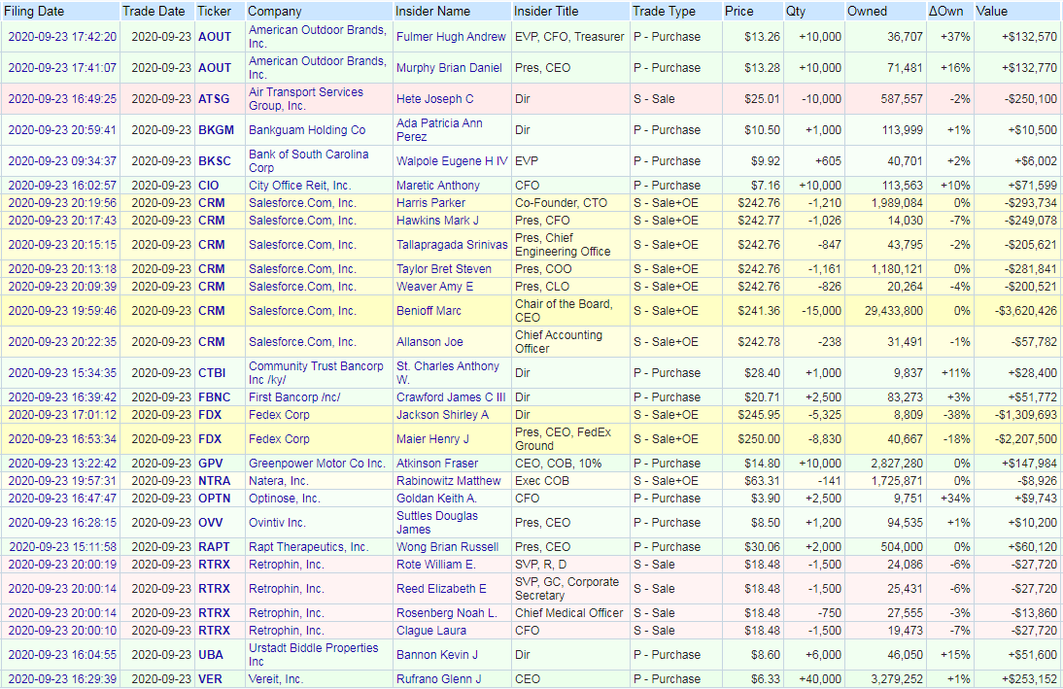Sort by Qty column header
The width and height of the screenshot is (1063, 689).
pyautogui.click(x=796, y=11)
